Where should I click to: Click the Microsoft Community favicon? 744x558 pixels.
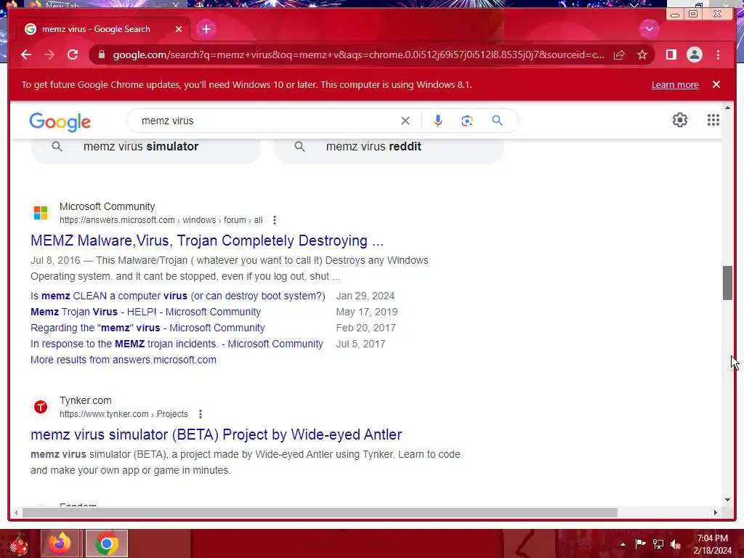[41, 213]
